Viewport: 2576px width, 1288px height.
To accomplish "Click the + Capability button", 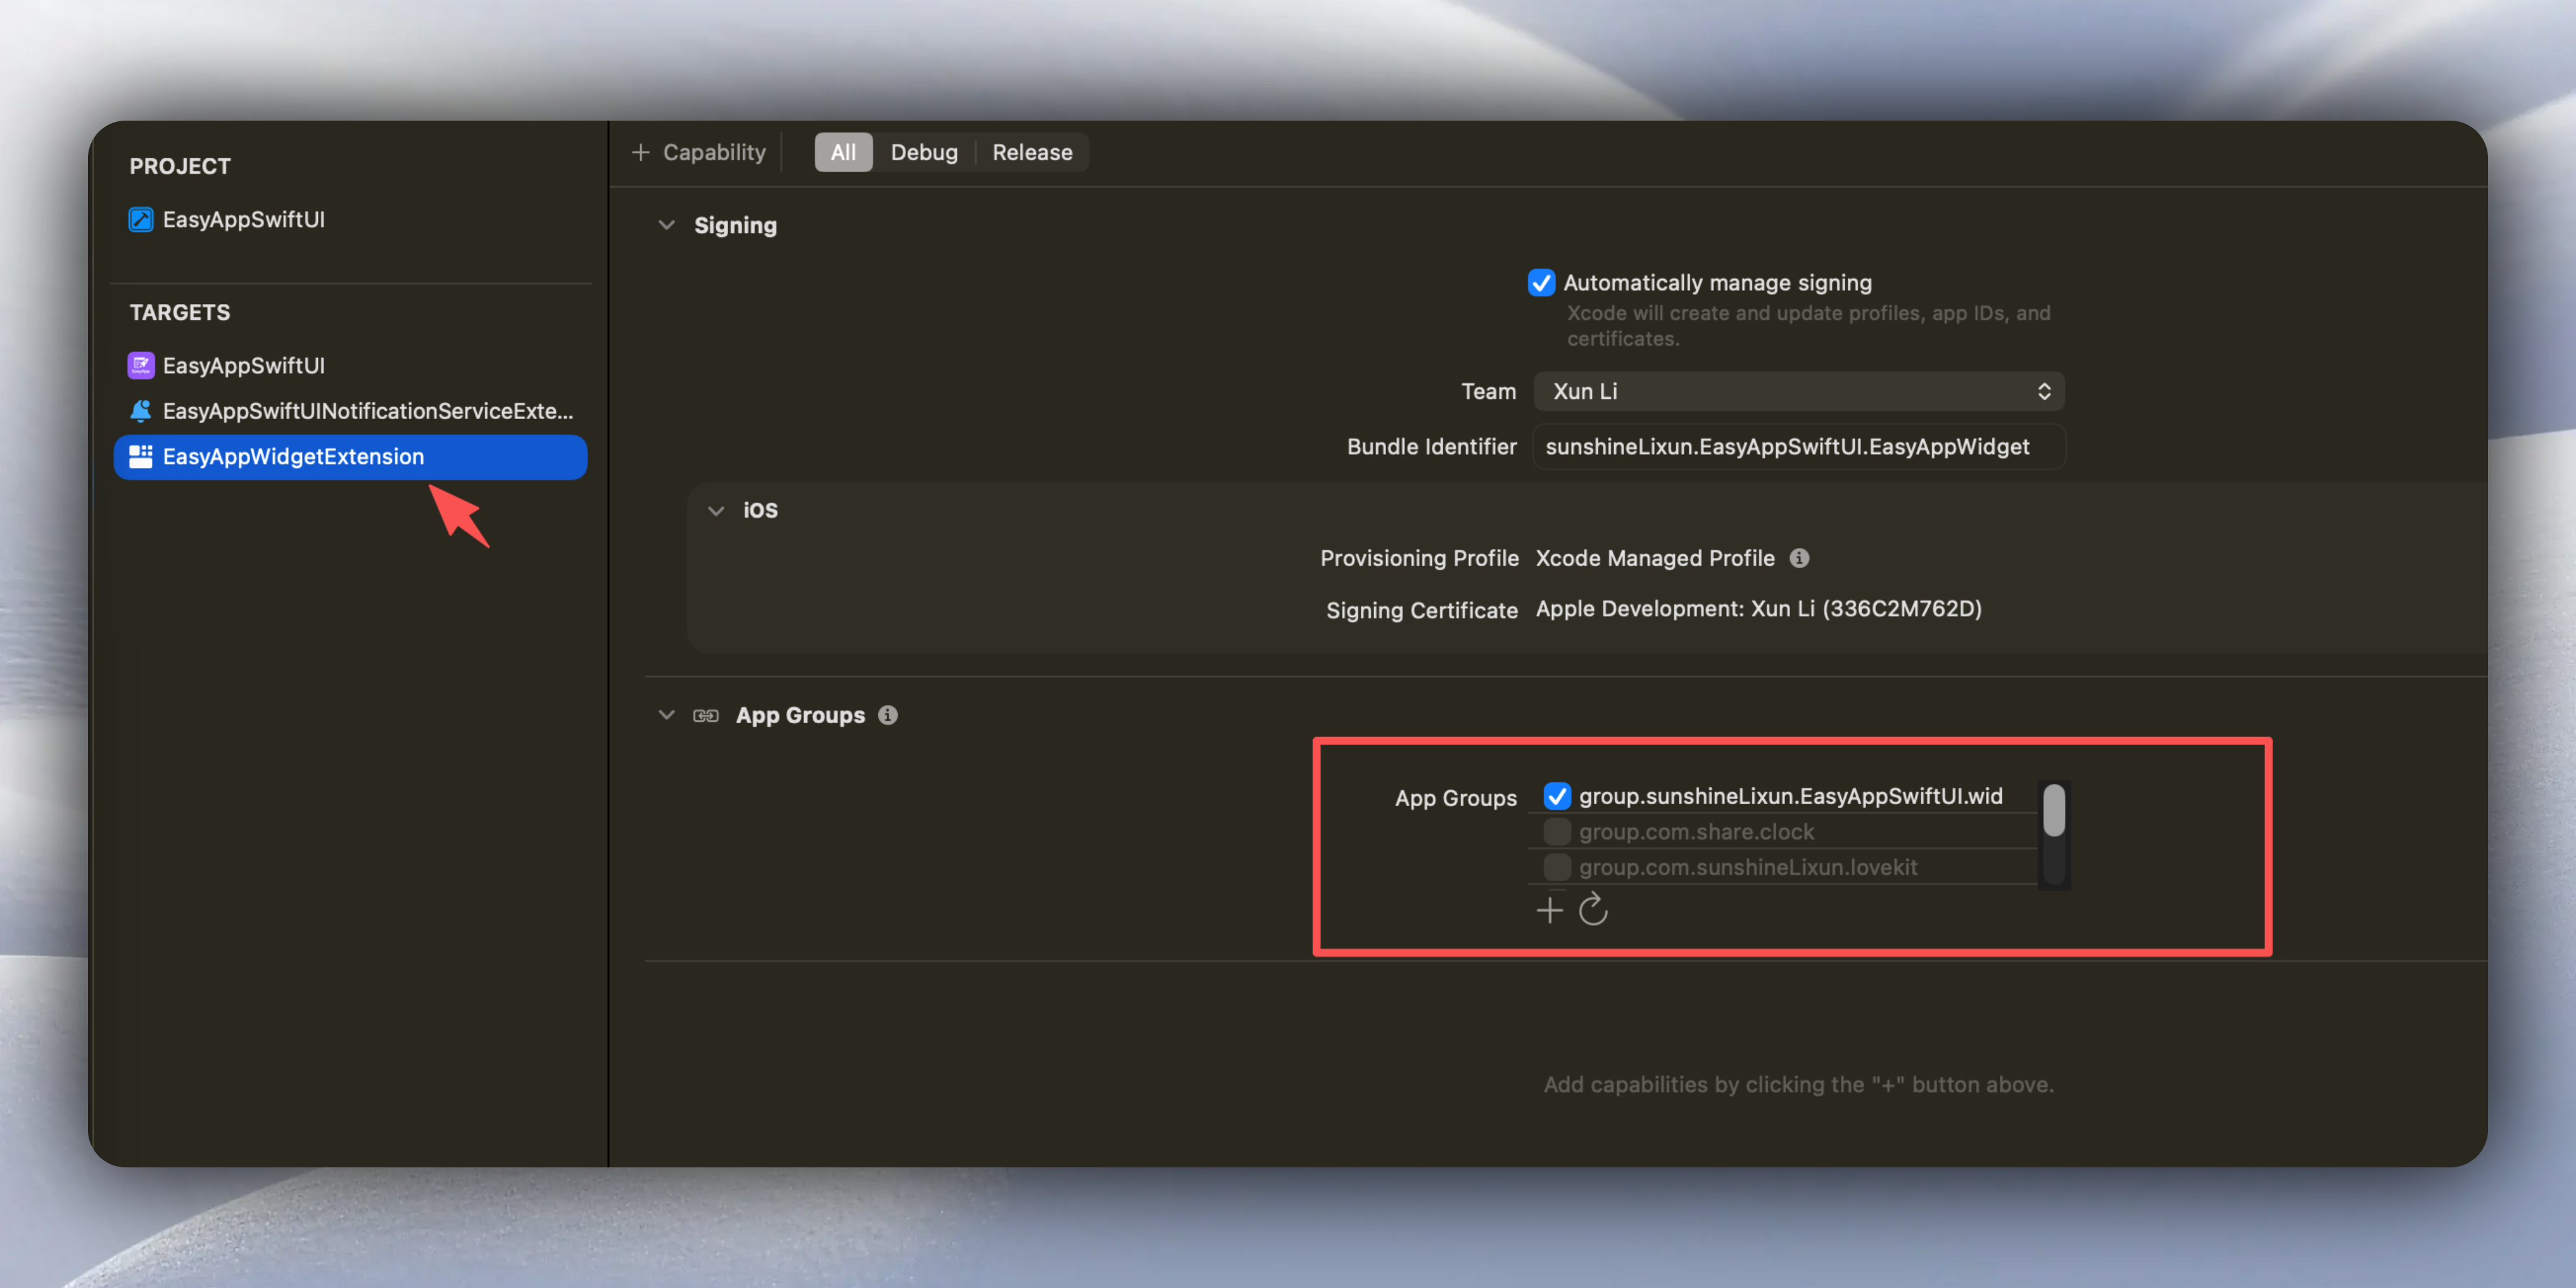I will click(x=699, y=152).
